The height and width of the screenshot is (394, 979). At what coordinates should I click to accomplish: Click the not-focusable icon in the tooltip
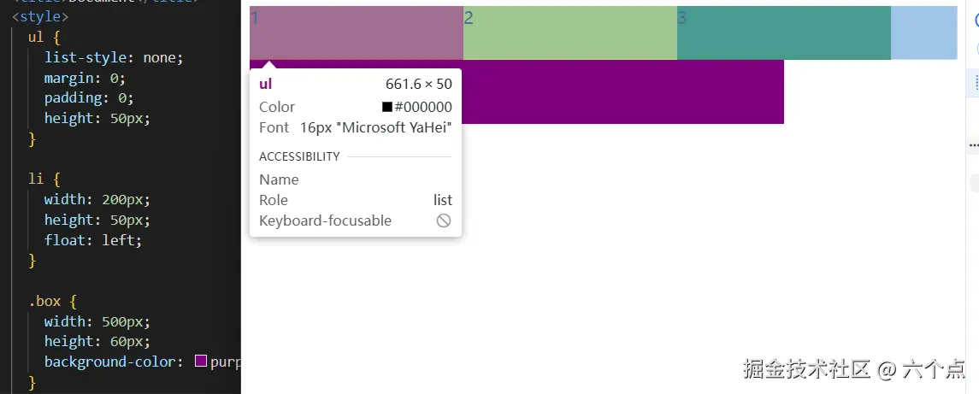click(444, 221)
